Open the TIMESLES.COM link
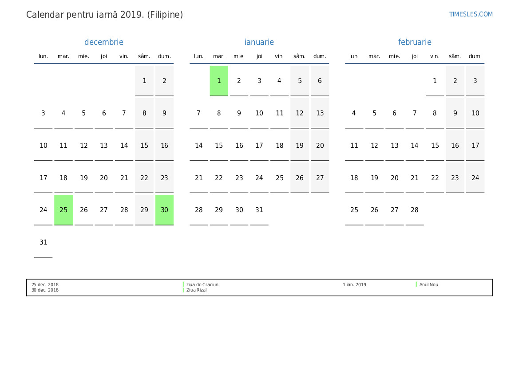Image resolution: width=519 pixels, height=367 pixels. [471, 14]
